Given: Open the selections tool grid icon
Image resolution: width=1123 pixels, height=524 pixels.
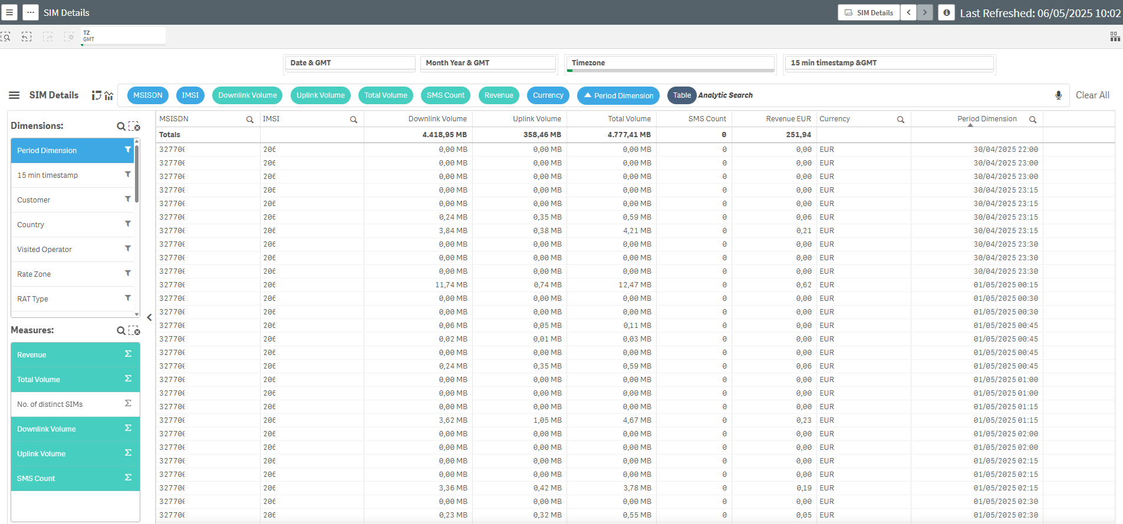Looking at the screenshot, I should pyautogui.click(x=1115, y=37).
